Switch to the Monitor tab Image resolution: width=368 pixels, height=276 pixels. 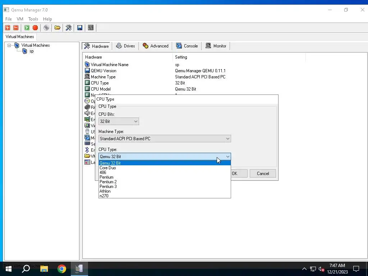216,46
